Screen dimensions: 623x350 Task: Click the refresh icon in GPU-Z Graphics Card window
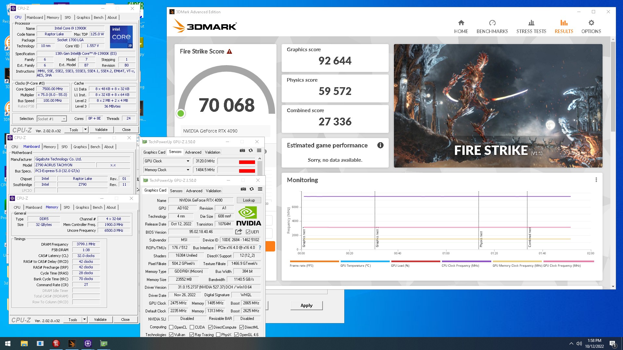tap(251, 189)
